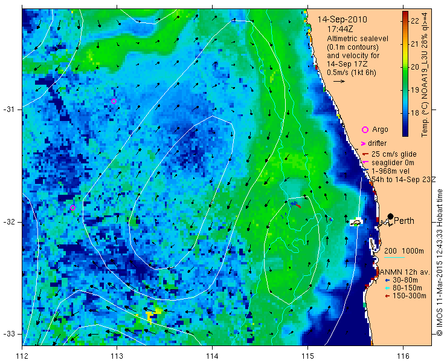Click the blue 30-80m ANMN arrow
This screenshot has height=363, width=447.
[x=387, y=280]
